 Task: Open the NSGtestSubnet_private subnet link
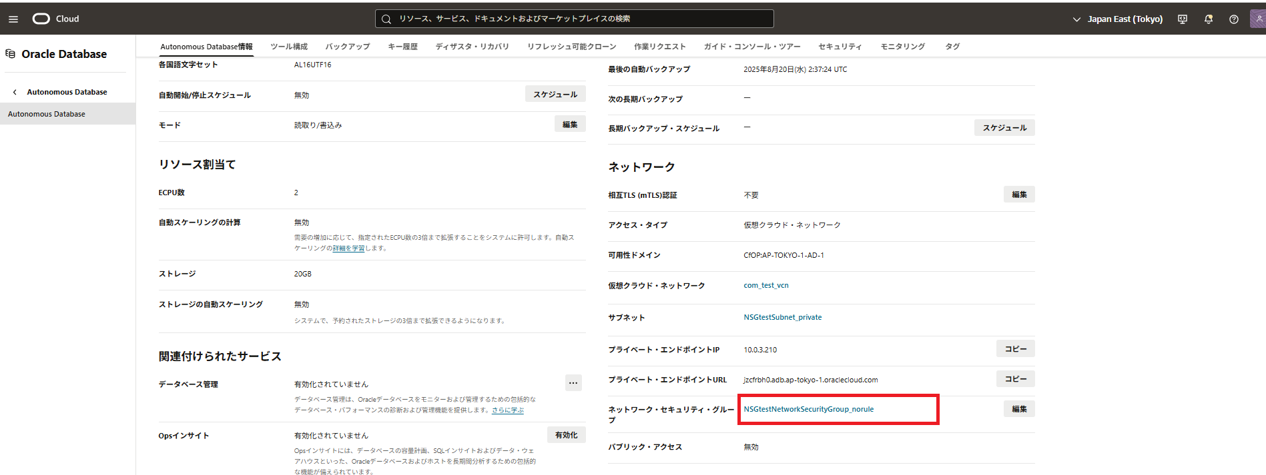783,317
